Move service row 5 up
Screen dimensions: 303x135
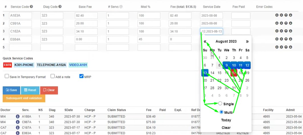click(x=286, y=47)
